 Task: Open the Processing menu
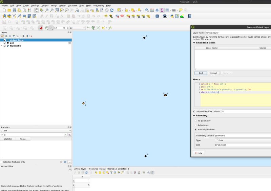click(x=99, y=5)
